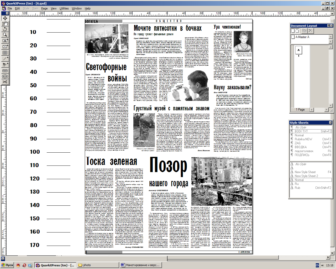Click the QuarkXPress document control icon
This screenshot has height=269, width=336.
click(4, 8)
